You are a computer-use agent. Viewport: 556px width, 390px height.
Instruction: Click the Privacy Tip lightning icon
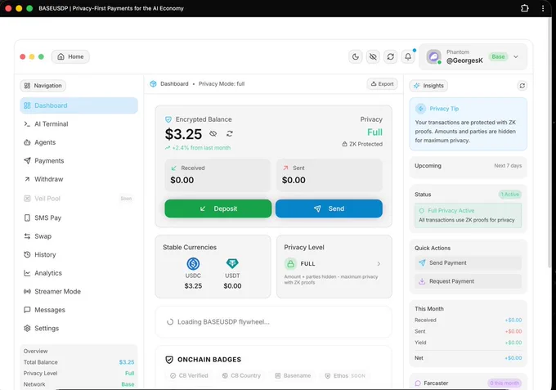click(x=421, y=109)
